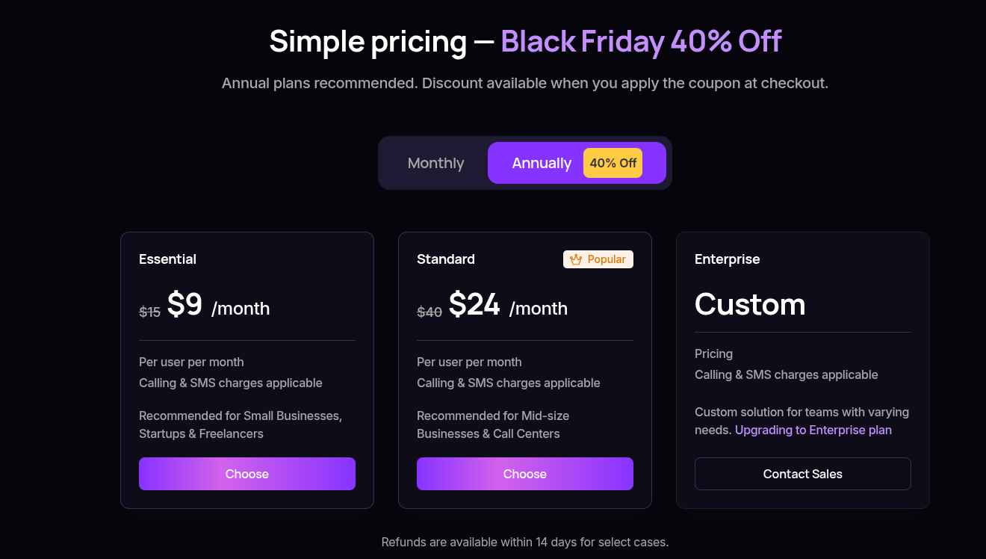This screenshot has width=986, height=559.
Task: Click the $9 discounted Essential price
Action: [185, 304]
